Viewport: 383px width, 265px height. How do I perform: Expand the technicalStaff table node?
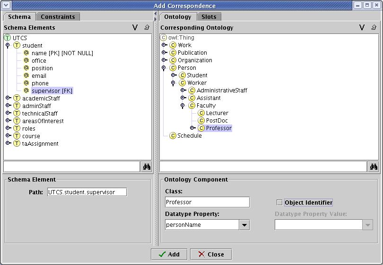click(x=9, y=113)
